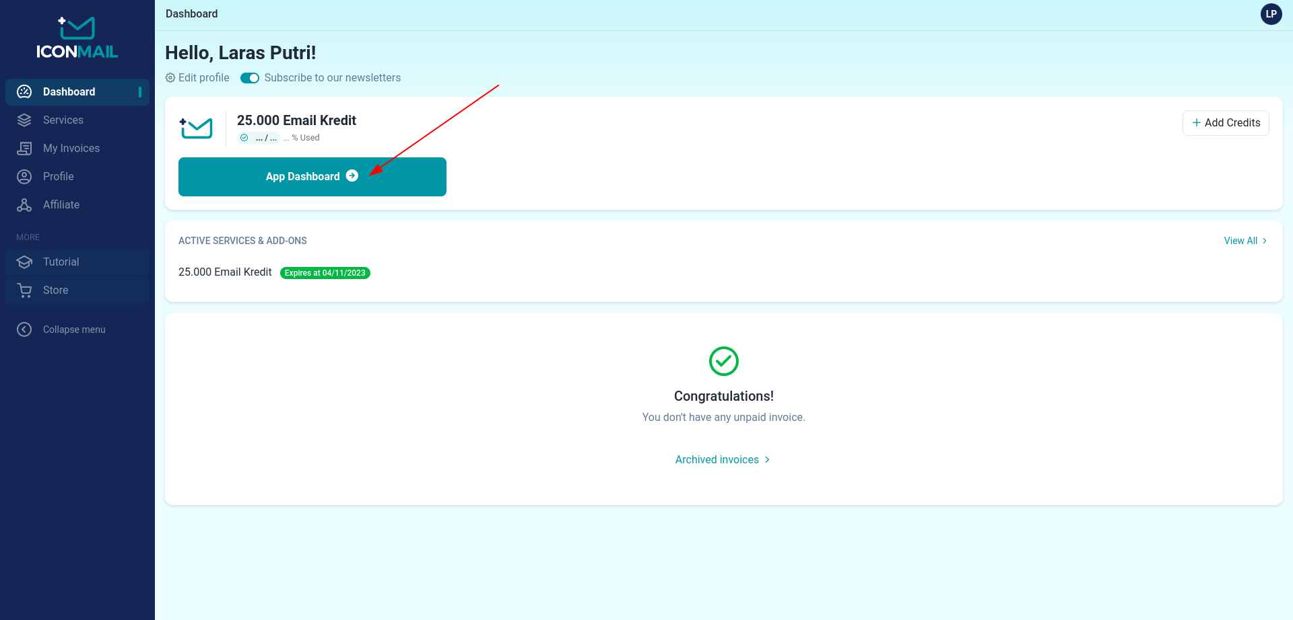Click the Edit profile link
The image size is (1293, 620).
click(x=198, y=78)
